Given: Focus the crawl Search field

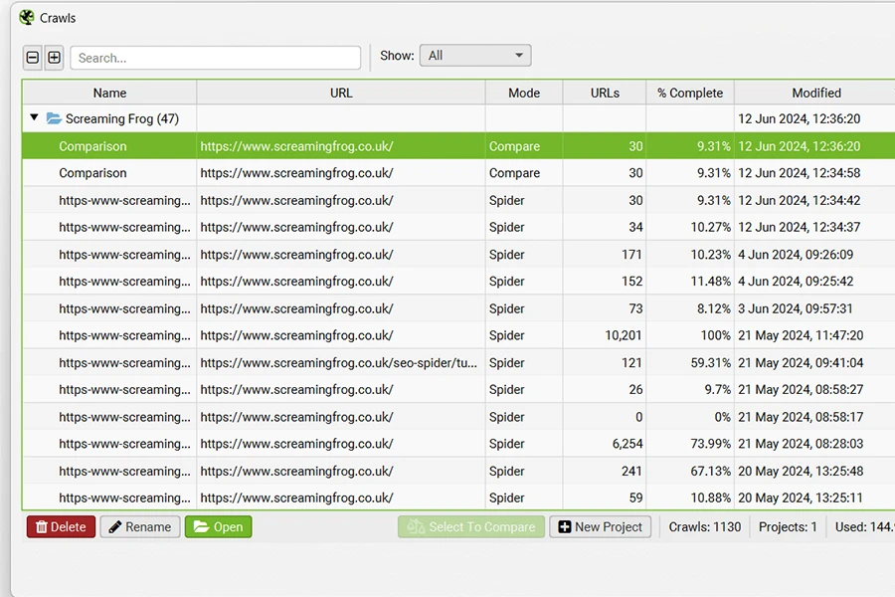Looking at the screenshot, I should 215,58.
